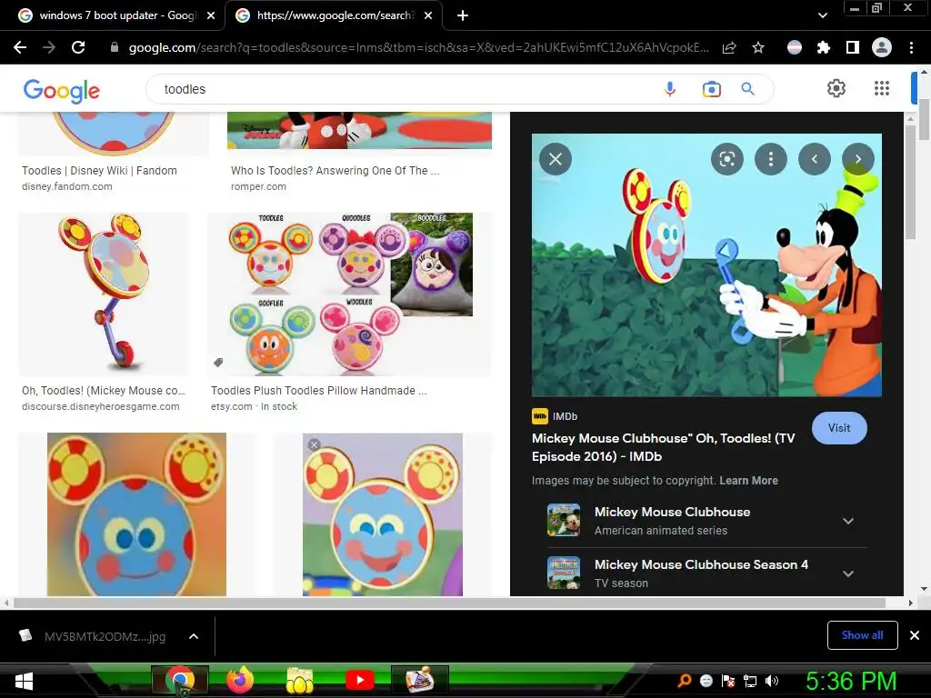Click the horizontal page scrollbar

tap(449, 603)
